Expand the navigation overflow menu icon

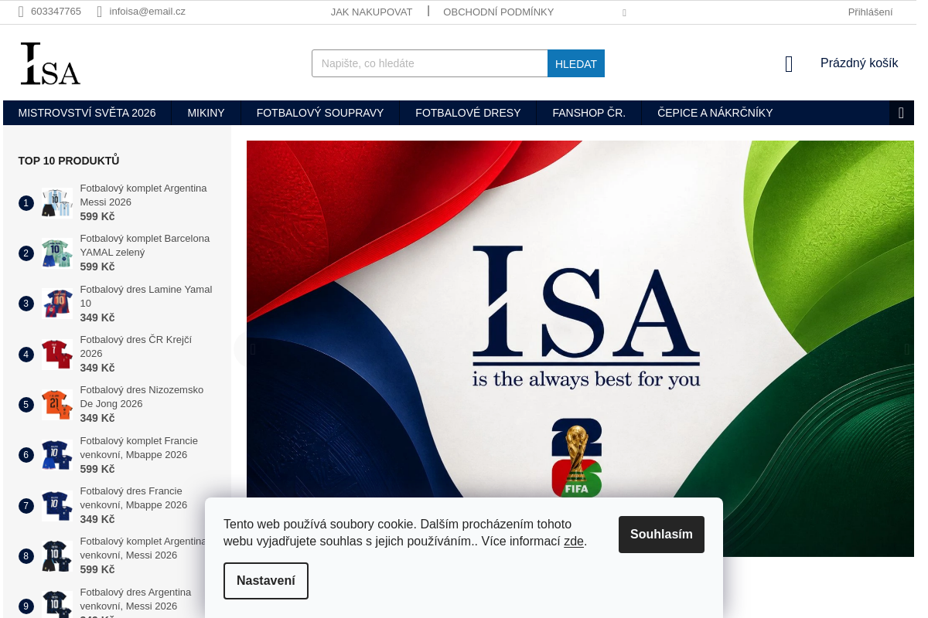point(901,113)
